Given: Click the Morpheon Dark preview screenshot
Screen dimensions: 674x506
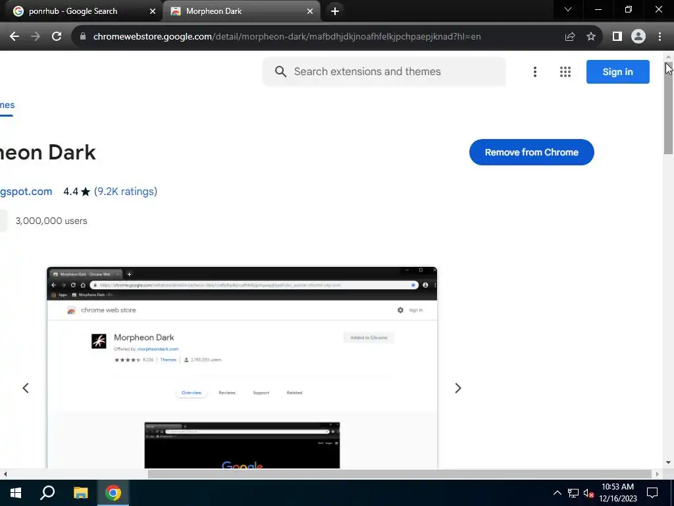Looking at the screenshot, I should (242, 368).
